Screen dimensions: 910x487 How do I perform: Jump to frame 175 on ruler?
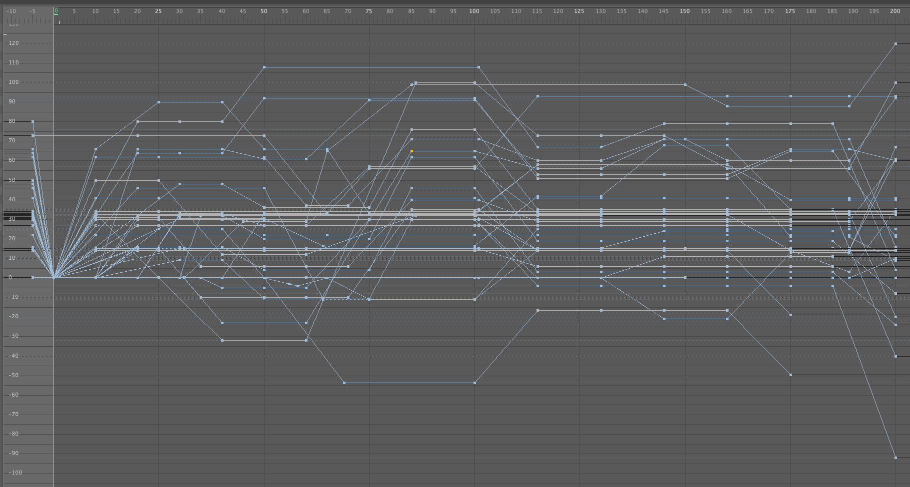pyautogui.click(x=790, y=11)
